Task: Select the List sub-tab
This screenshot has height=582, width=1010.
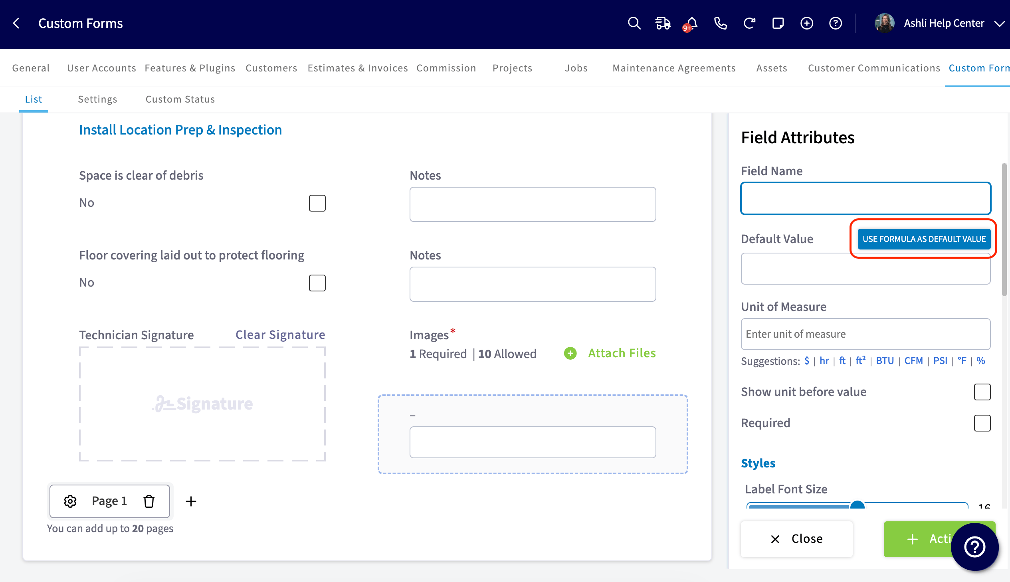Action: point(34,99)
